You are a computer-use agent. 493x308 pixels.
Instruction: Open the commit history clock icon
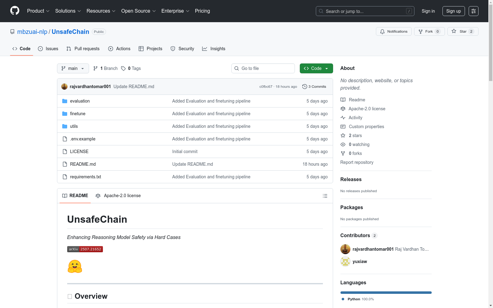(x=304, y=87)
